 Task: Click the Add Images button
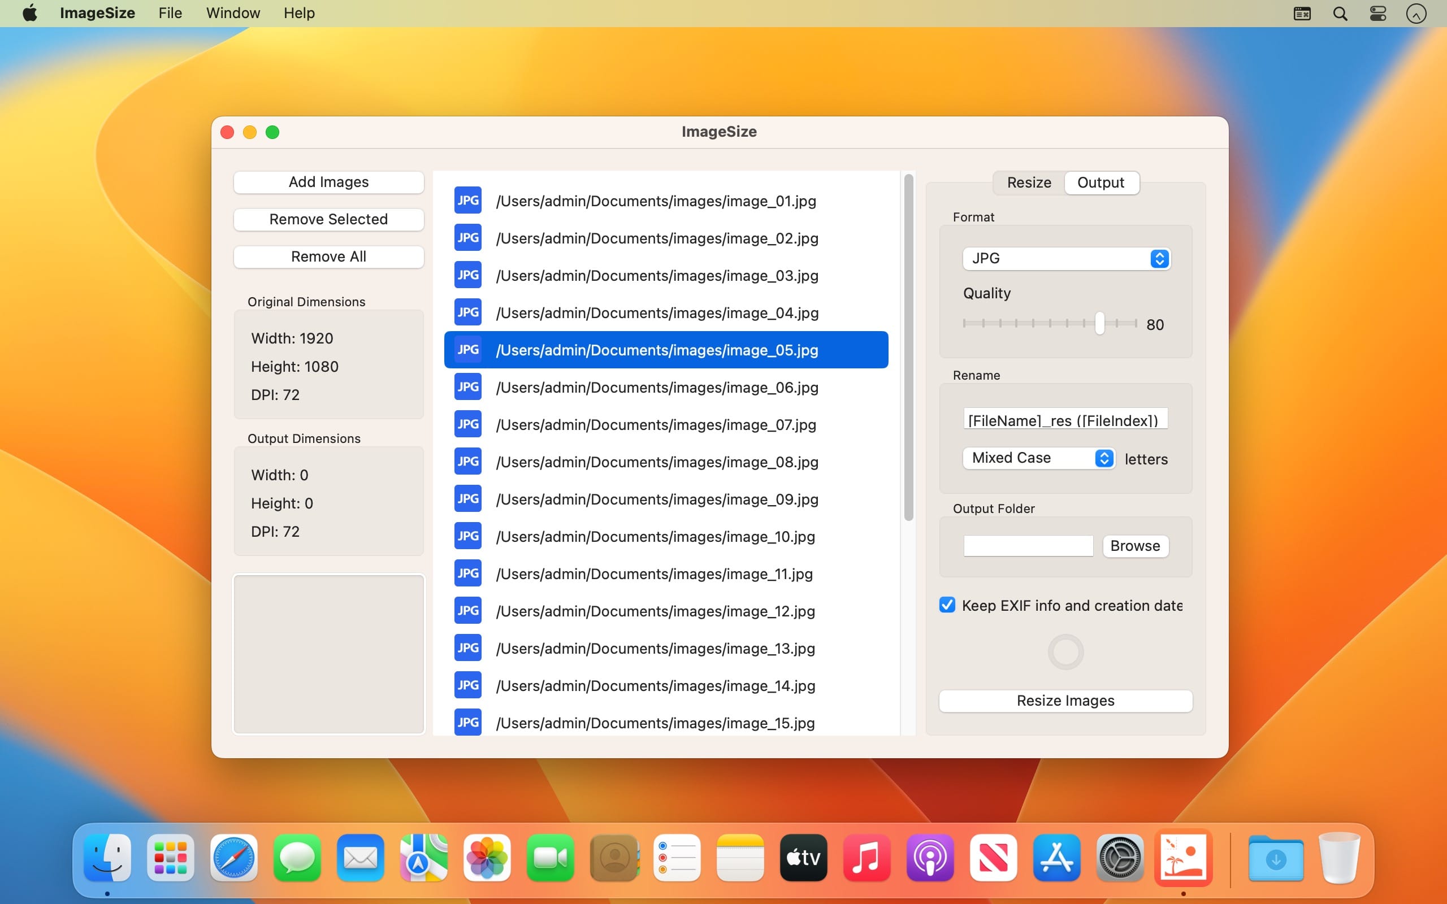tap(329, 182)
